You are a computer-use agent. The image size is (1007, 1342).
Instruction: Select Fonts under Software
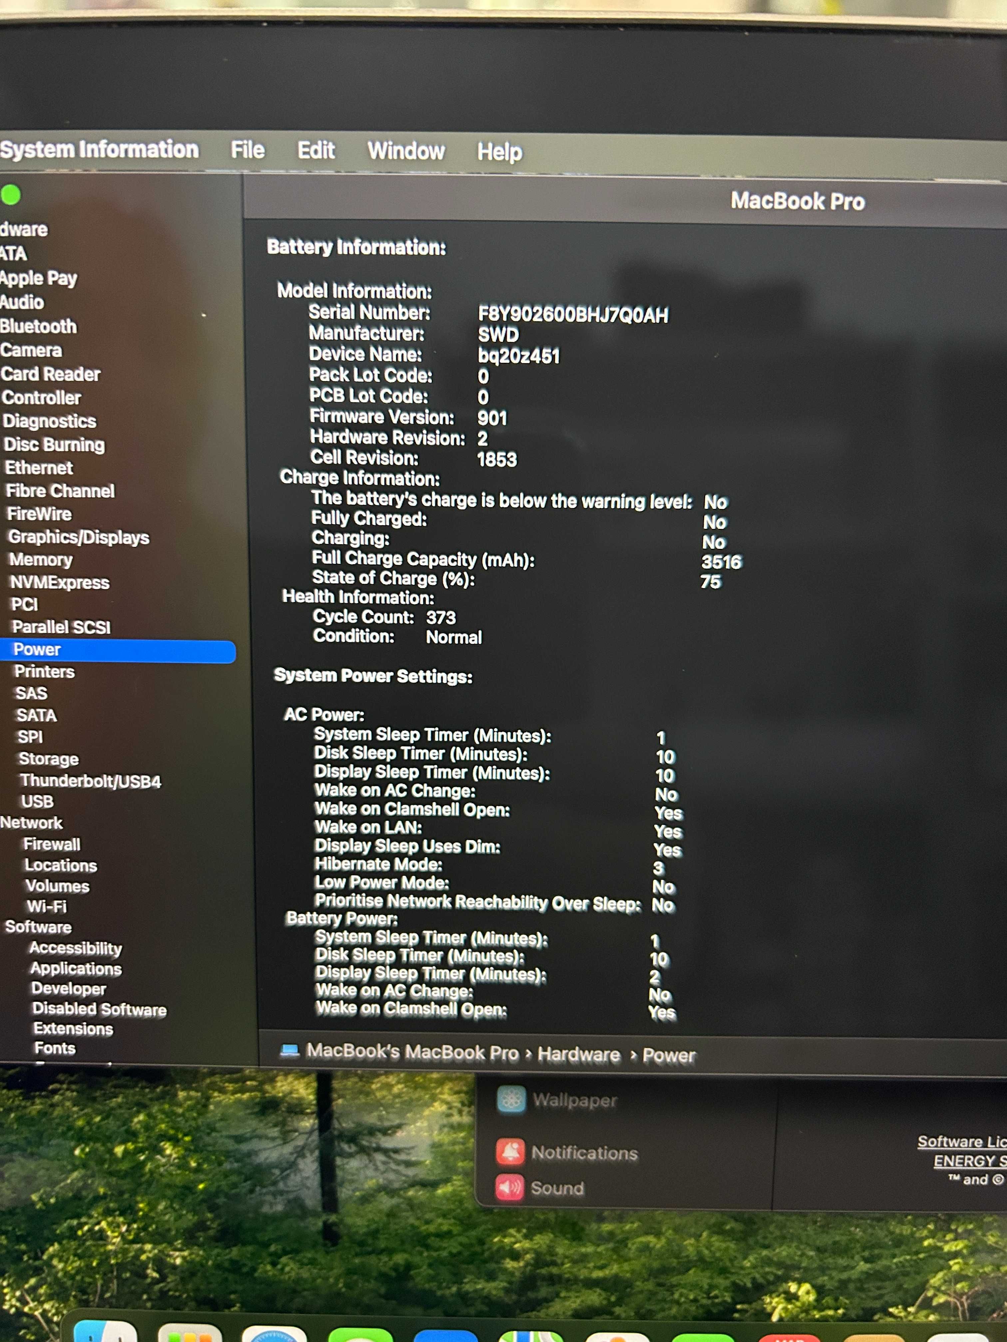coord(55,1048)
